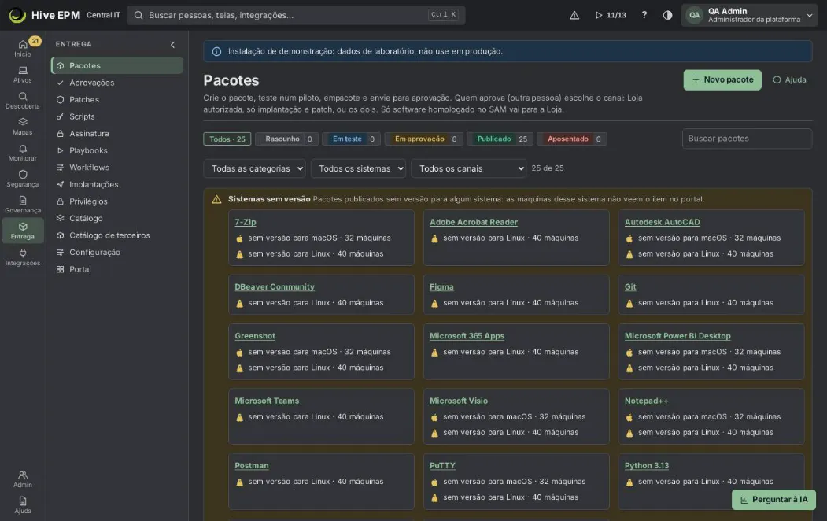Open the Todas as categorias dropdown
This screenshot has height=521, width=827.
[x=254, y=168]
